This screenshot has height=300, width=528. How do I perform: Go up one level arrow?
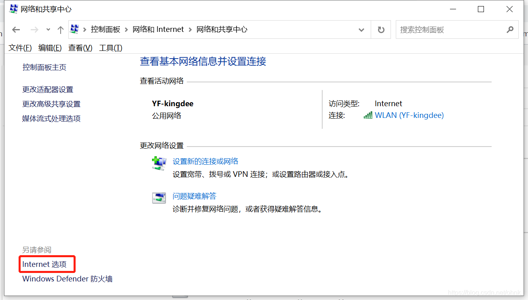[x=61, y=30]
